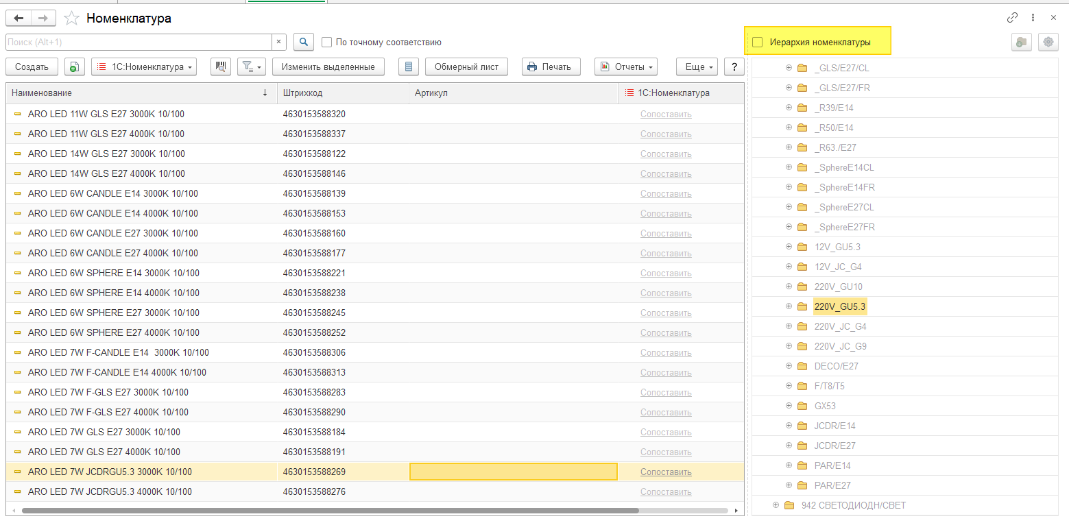Image resolution: width=1069 pixels, height=523 pixels.
Task: Enable Иерархия номенклатуры checkbox
Action: click(758, 42)
